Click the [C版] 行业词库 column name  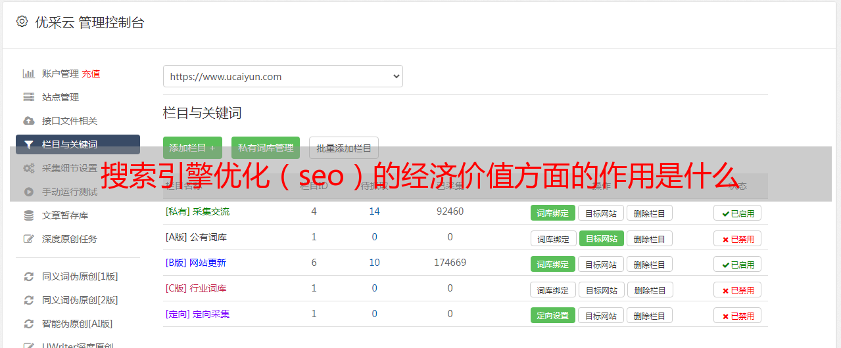(x=196, y=288)
